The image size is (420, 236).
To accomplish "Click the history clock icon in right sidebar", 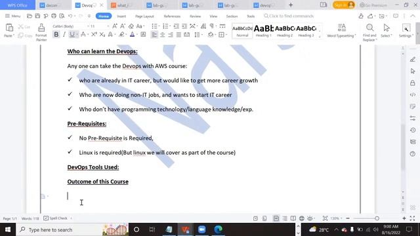I will click(413, 130).
